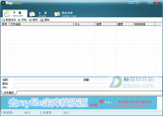163x116 pixels.
Task: Switch to the 上传 Upload tab
Action: coord(38,14)
